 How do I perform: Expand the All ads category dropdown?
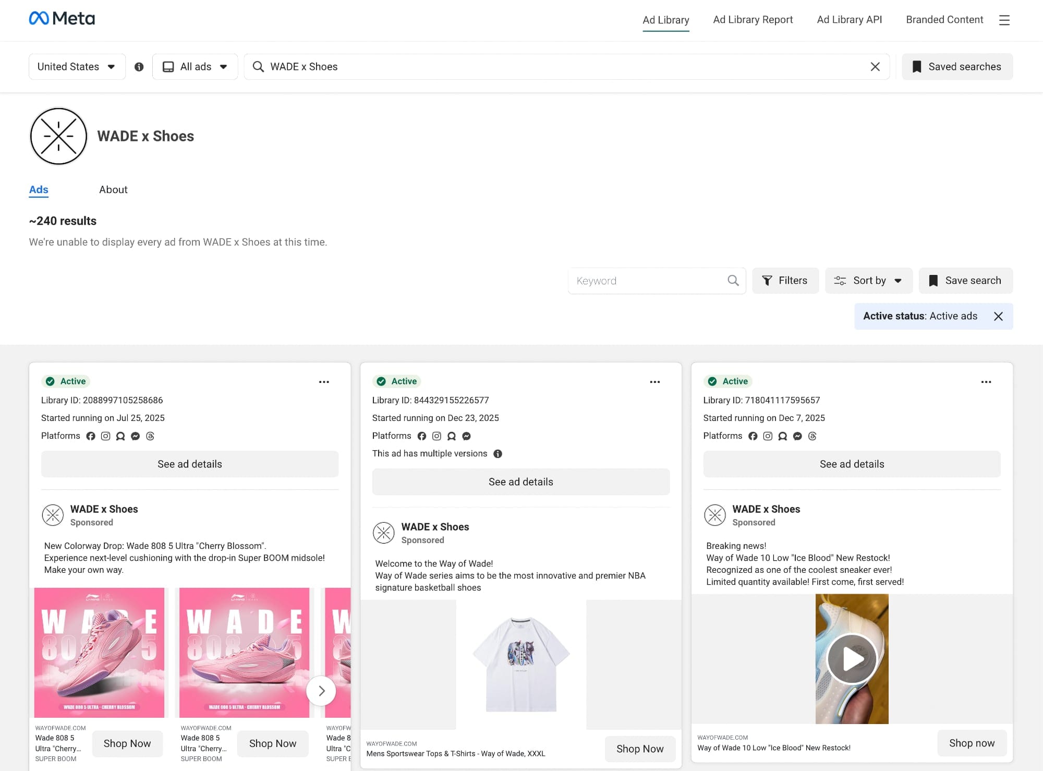point(195,66)
